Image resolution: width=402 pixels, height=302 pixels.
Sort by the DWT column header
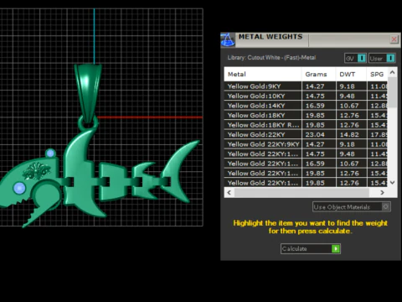coord(351,74)
